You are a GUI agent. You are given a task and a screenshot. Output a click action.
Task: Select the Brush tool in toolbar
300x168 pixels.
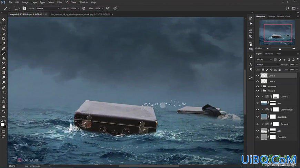coord(4,53)
